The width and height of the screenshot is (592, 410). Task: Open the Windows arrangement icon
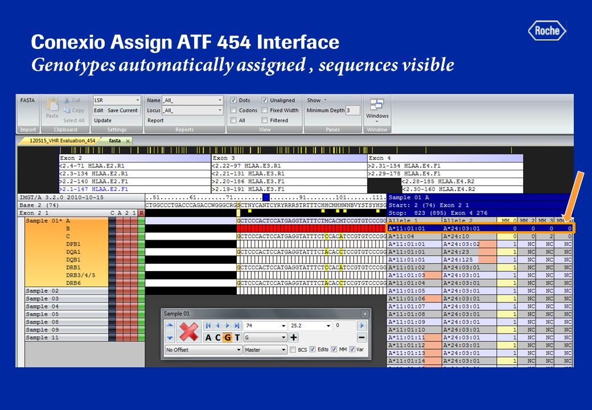(377, 105)
